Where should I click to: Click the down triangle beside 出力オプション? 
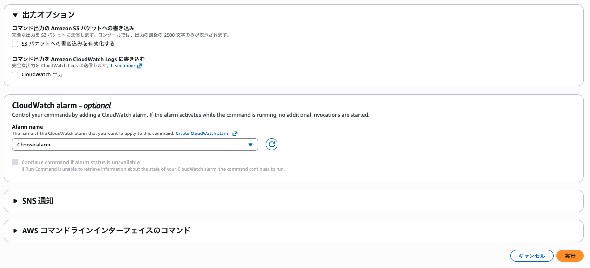pos(15,15)
